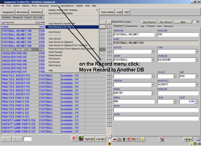Switch to the CheckIn/Out tab
The width and height of the screenshot is (201, 146).
pyautogui.click(x=132, y=26)
